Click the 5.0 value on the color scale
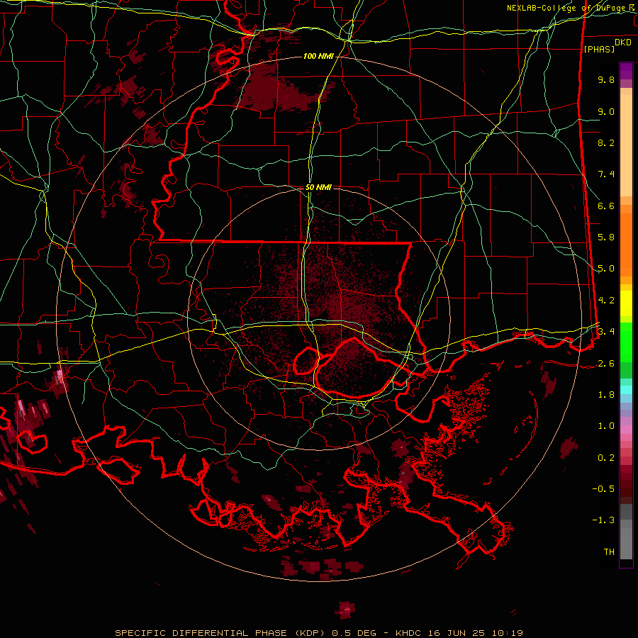Screen dimensions: 638x638 click(x=606, y=269)
